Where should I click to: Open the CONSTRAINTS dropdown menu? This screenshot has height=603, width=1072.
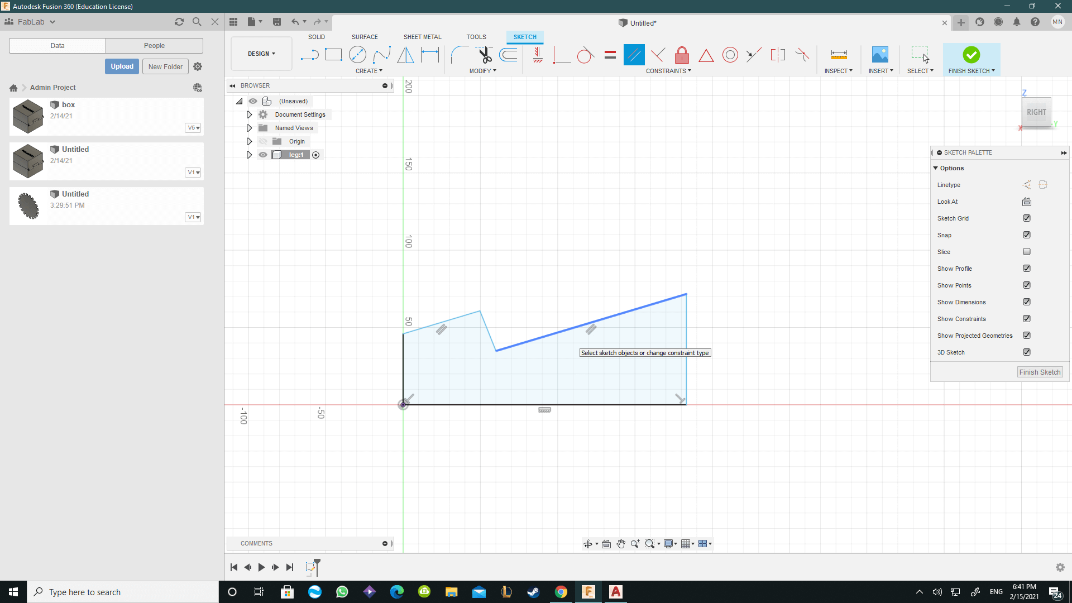[x=668, y=71]
